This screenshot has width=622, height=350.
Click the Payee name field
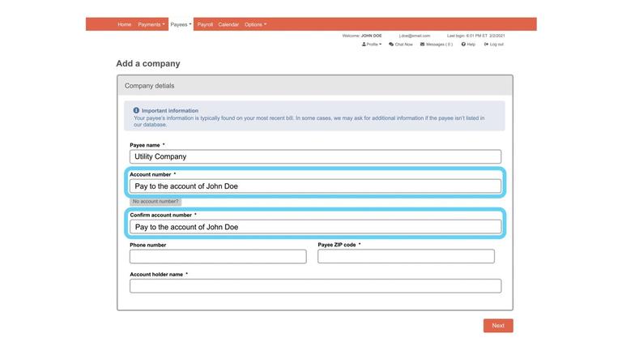coord(315,156)
